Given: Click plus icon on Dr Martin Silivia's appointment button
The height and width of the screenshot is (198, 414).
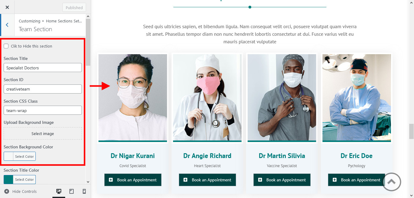Looking at the screenshot, I should tap(260, 180).
